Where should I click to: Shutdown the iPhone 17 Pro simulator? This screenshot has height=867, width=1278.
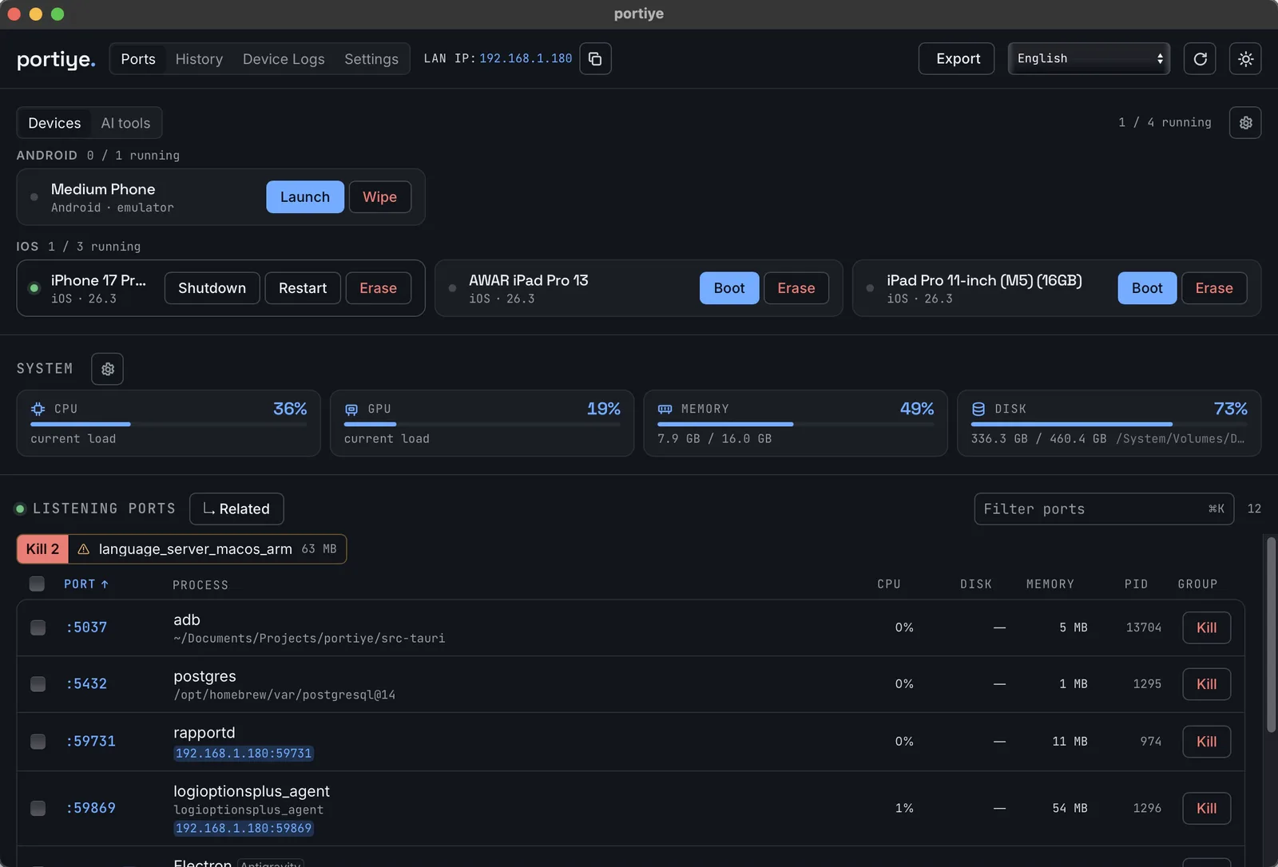(212, 288)
